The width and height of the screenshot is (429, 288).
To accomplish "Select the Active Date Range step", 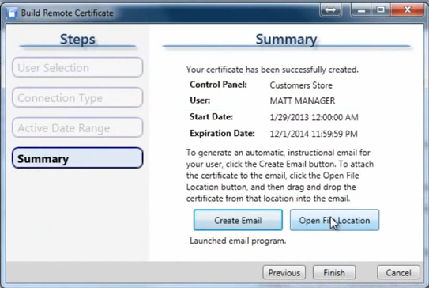I will (x=77, y=127).
